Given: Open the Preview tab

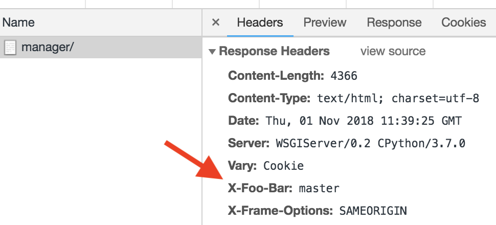Looking at the screenshot, I should [x=325, y=22].
